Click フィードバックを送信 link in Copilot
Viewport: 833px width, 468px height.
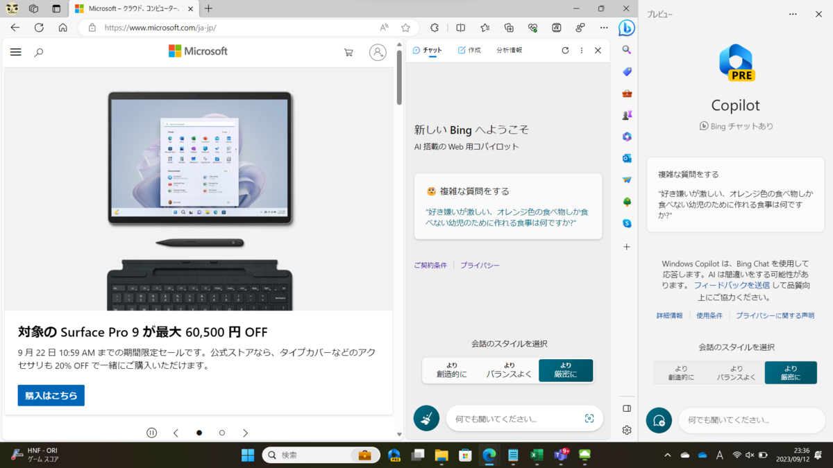point(732,286)
